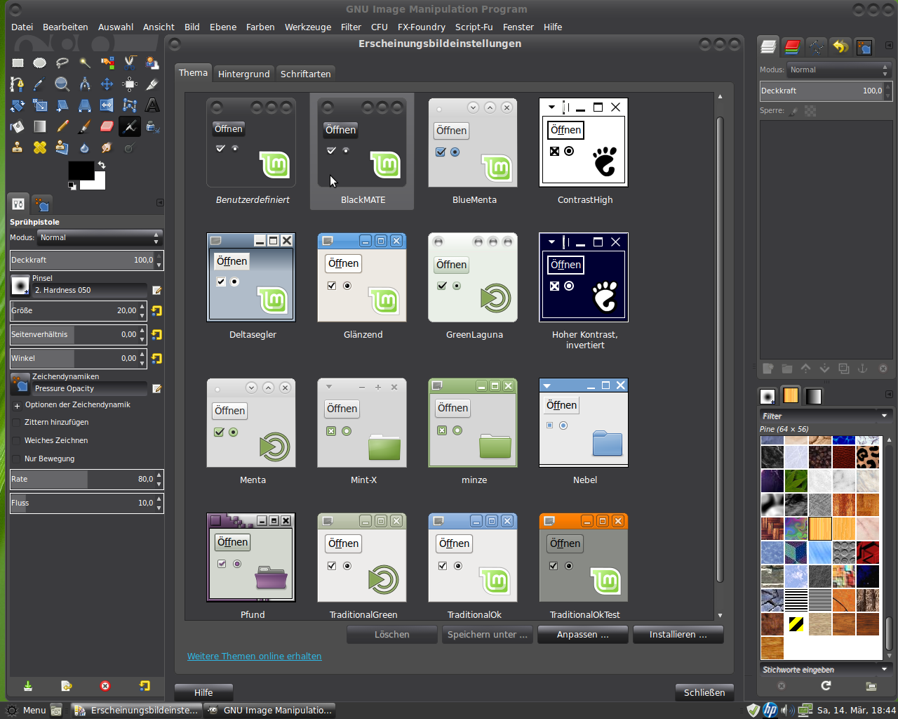Switch to the Hintergrund tab
898x719 pixels.
243,74
